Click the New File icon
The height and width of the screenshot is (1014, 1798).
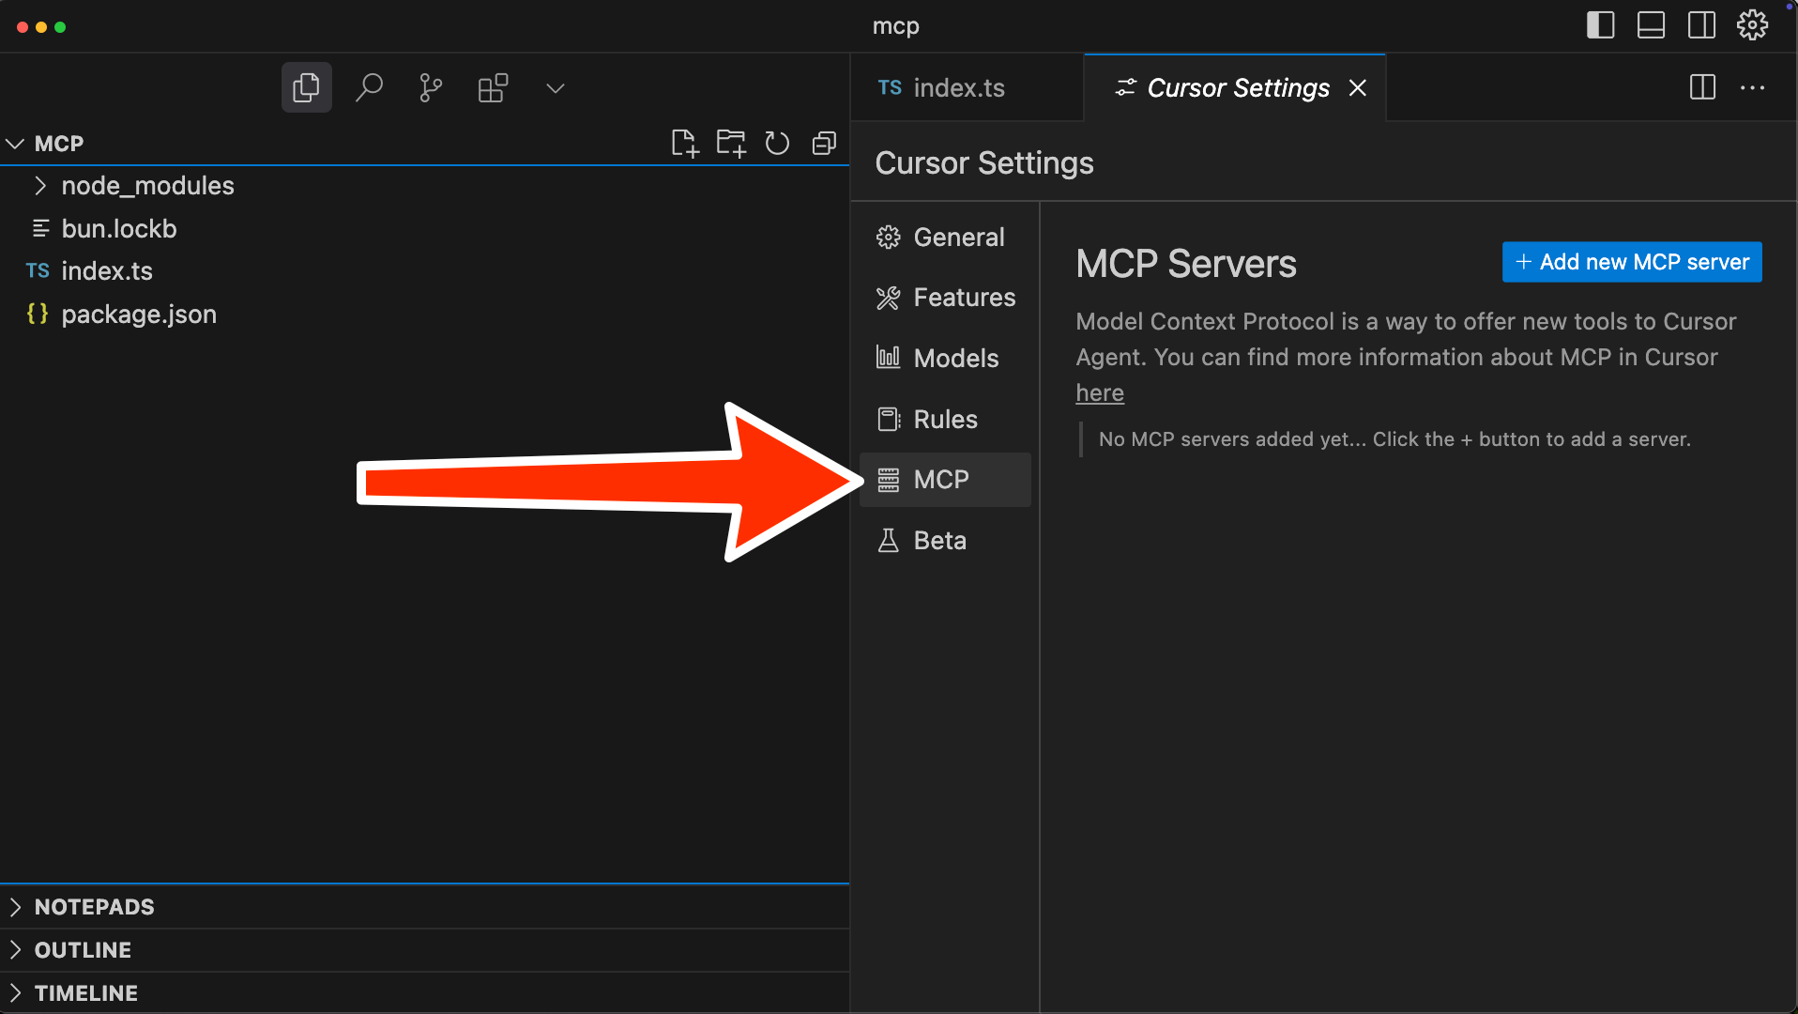(x=685, y=144)
